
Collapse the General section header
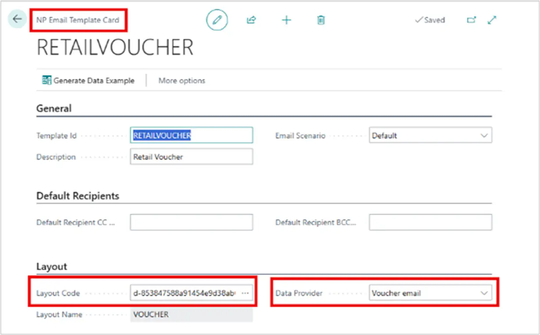coord(54,108)
